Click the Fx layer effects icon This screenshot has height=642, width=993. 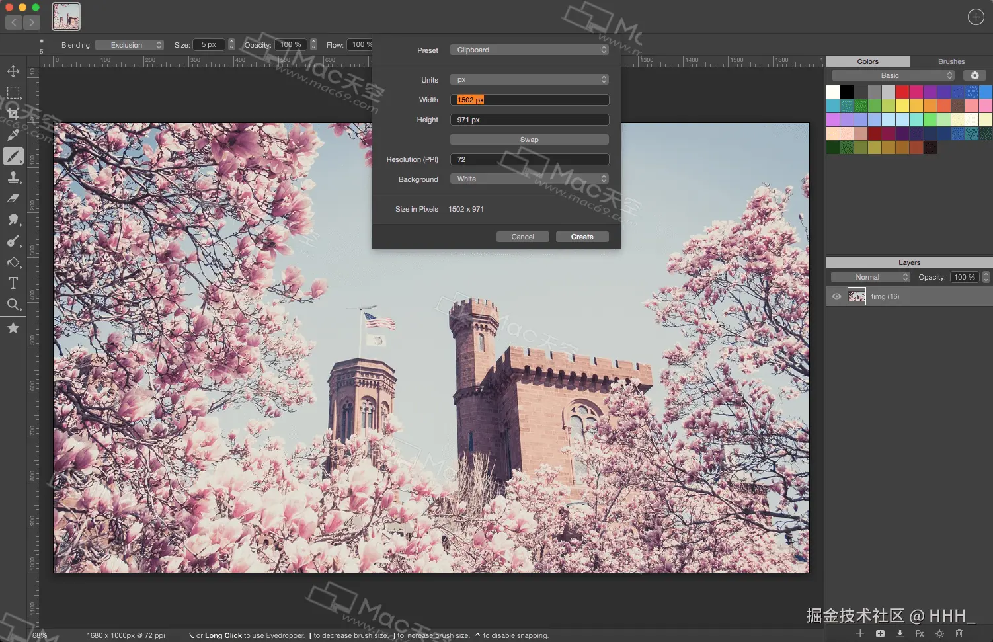[920, 633]
